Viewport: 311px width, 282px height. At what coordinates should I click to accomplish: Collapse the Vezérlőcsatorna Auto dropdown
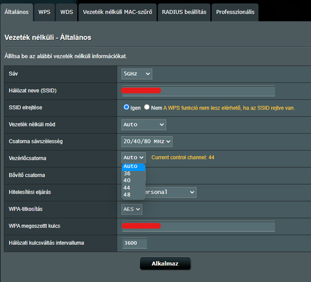coord(133,158)
